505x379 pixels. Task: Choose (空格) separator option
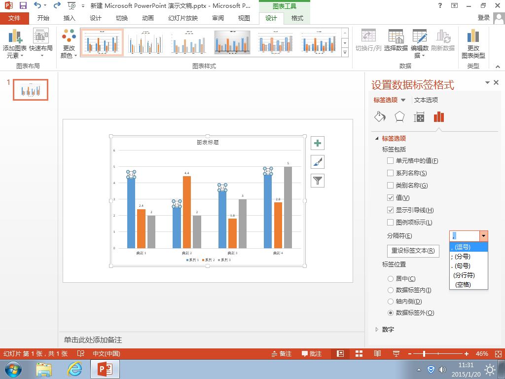click(x=469, y=285)
